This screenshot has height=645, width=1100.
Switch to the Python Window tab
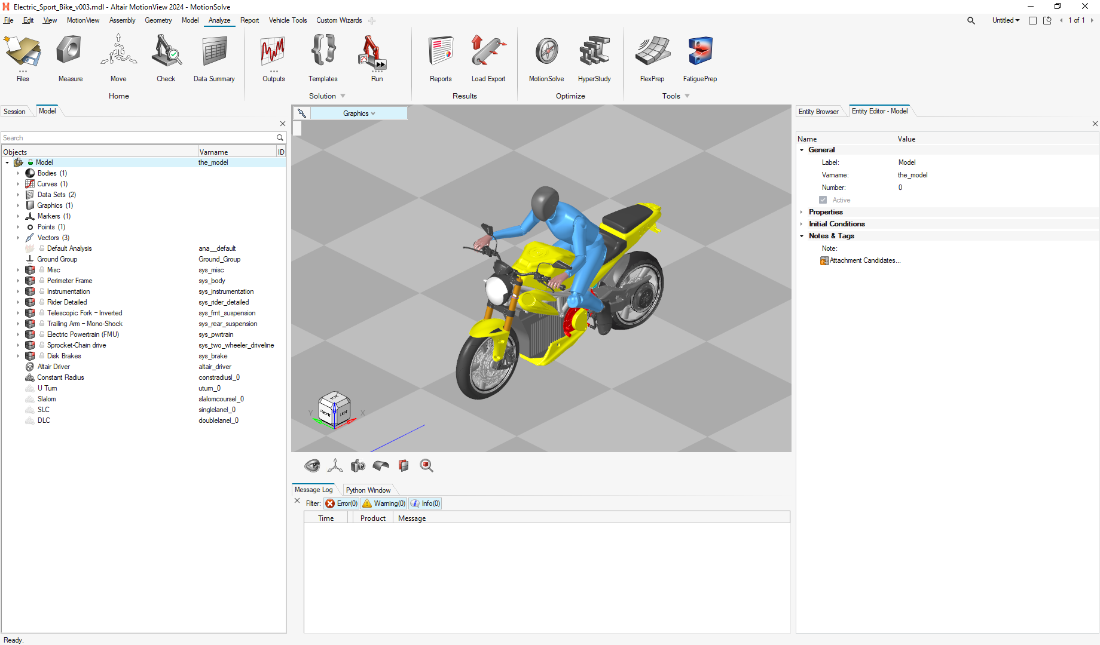[x=368, y=490]
